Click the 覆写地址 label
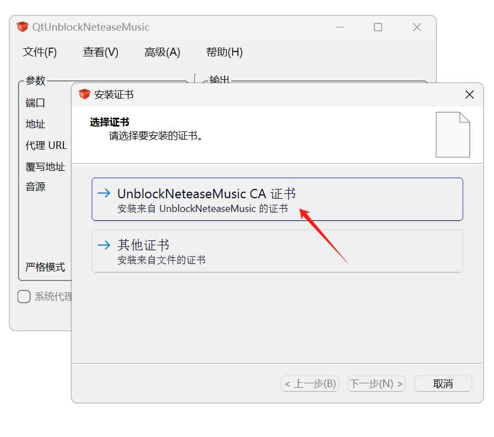The width and height of the screenshot is (494, 437). tap(45, 166)
